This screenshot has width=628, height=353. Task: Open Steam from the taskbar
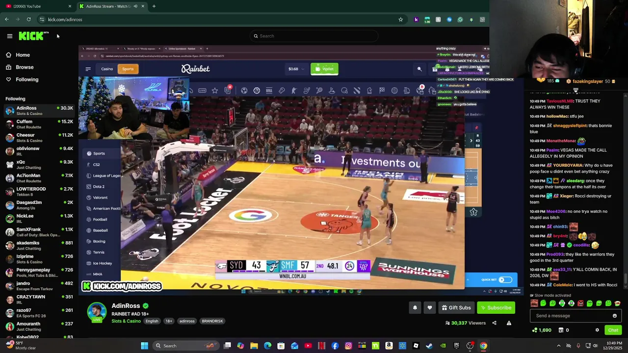tap(429, 346)
